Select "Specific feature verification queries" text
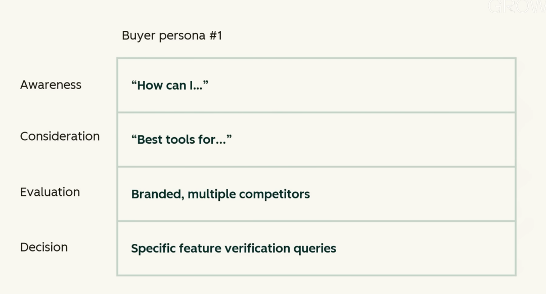The height and width of the screenshot is (294, 546). [x=234, y=248]
